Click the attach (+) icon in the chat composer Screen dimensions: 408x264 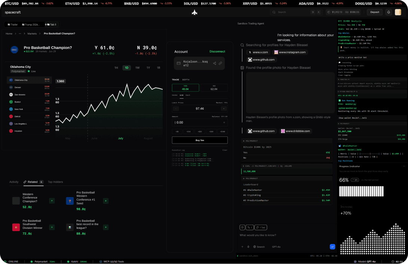click(x=242, y=246)
